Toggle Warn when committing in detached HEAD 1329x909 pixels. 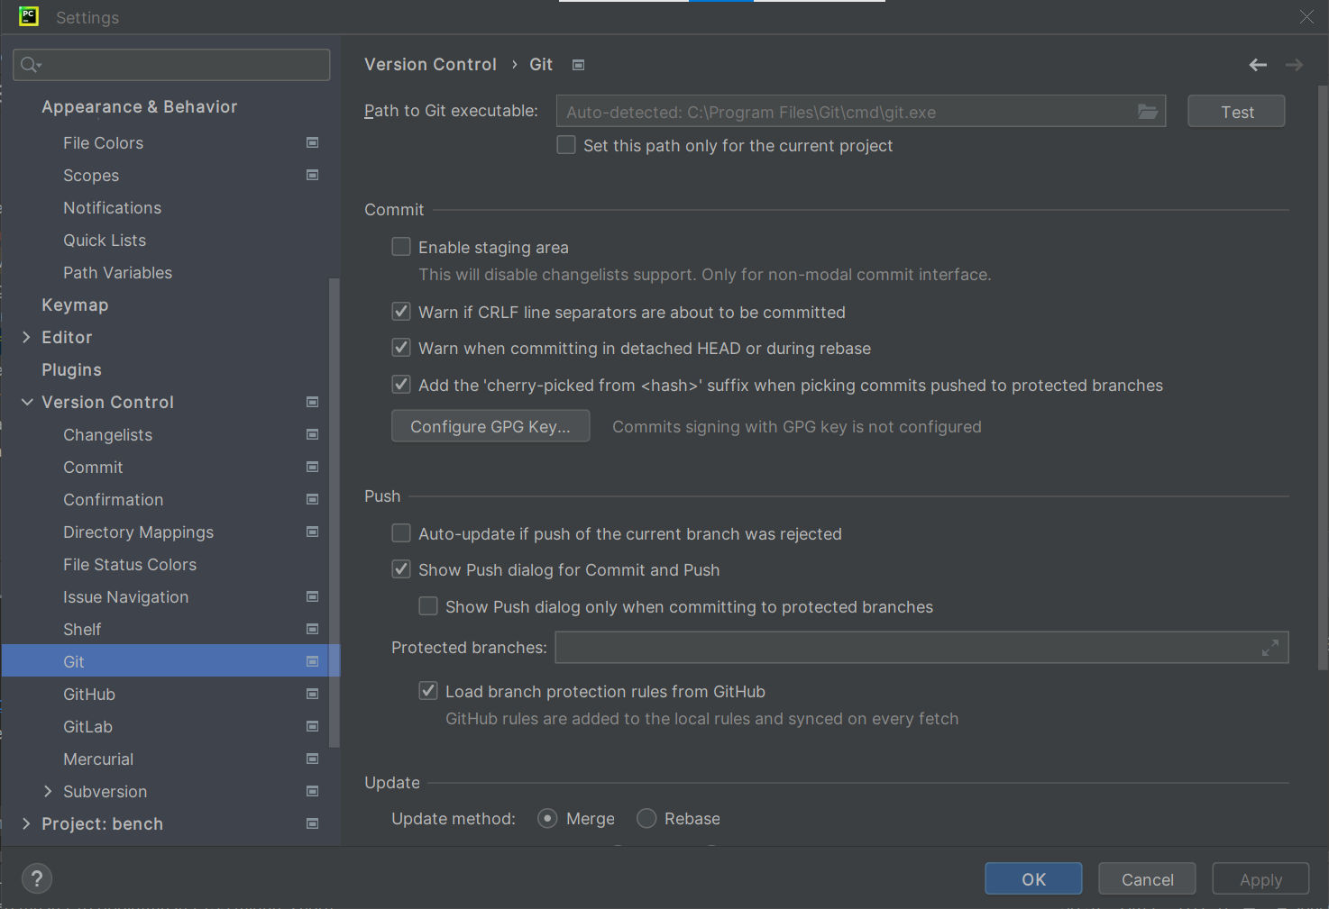pyautogui.click(x=401, y=348)
